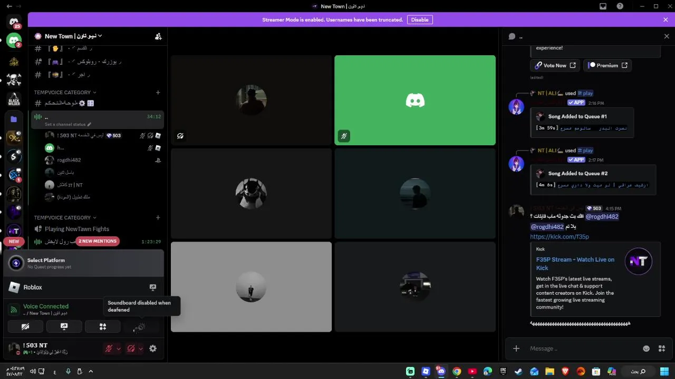The height and width of the screenshot is (379, 675).
Task: Open the purple server folder icon
Action: coord(14,119)
